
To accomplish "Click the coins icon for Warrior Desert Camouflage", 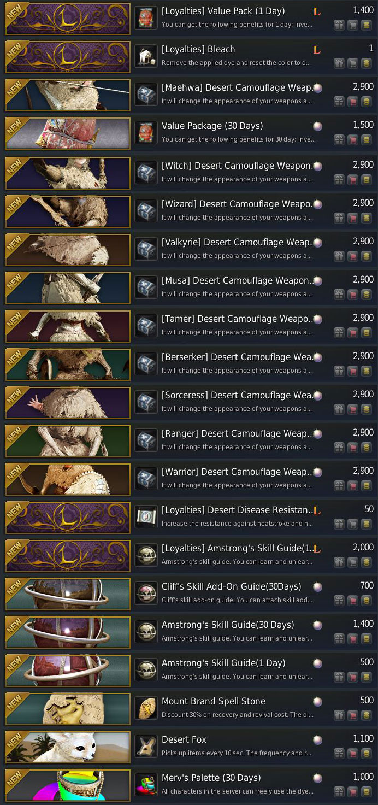I will click(367, 485).
